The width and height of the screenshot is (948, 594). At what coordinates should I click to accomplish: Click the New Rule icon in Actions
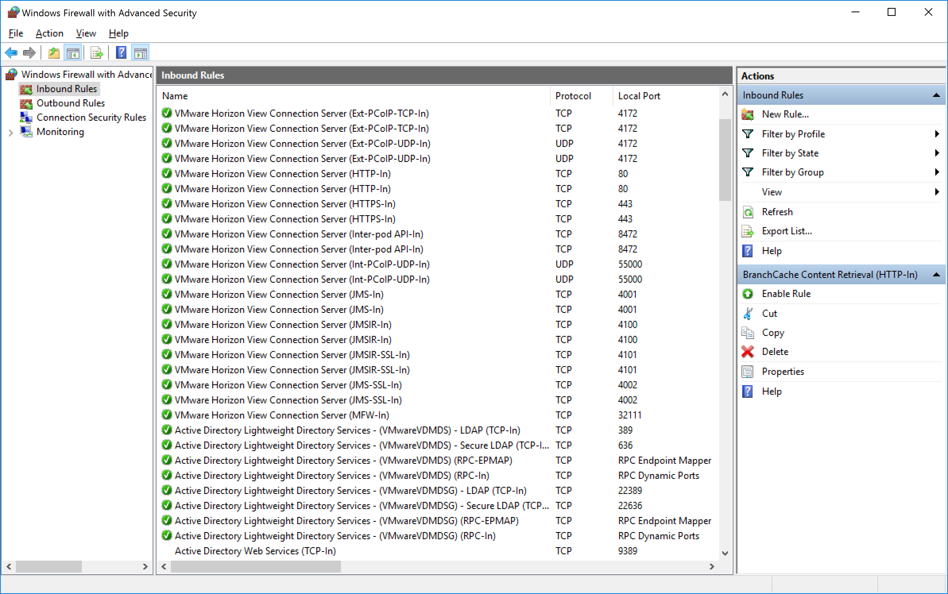click(x=748, y=114)
